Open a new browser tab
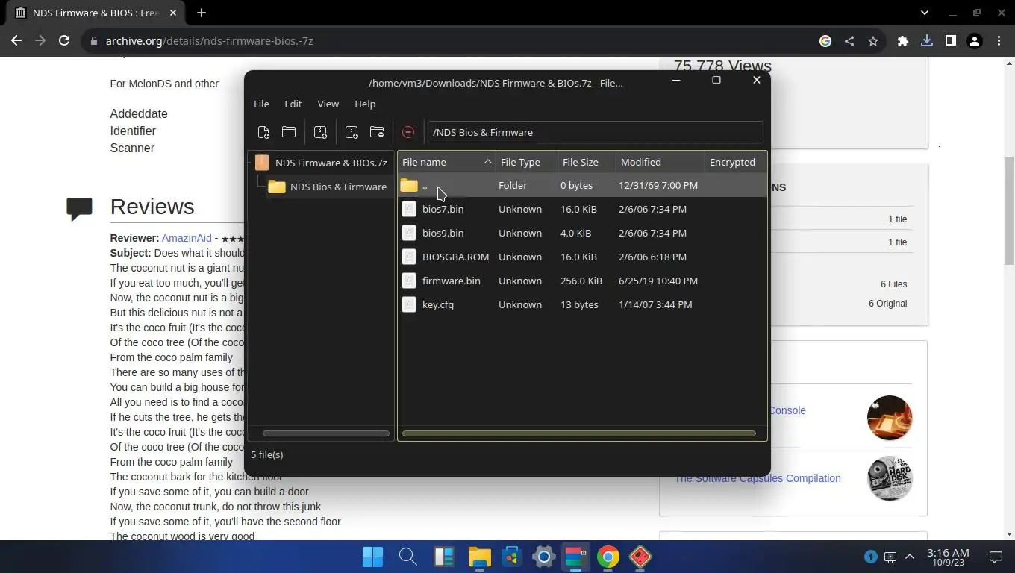 pyautogui.click(x=202, y=13)
